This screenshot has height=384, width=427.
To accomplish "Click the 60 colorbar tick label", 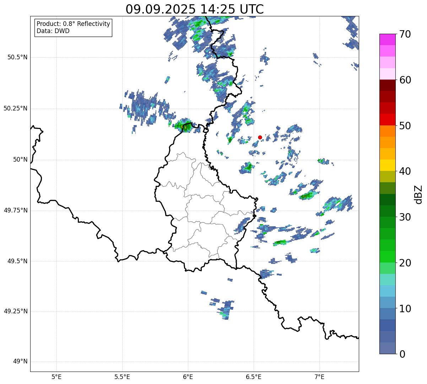I will (405, 80).
